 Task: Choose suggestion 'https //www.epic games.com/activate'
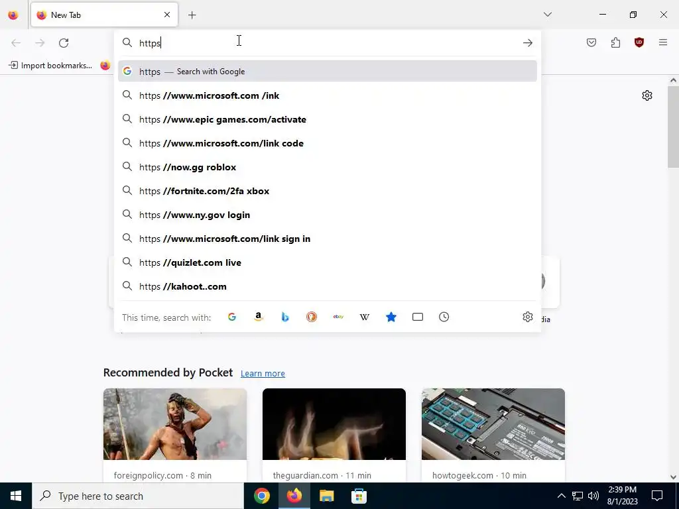[x=328, y=119]
